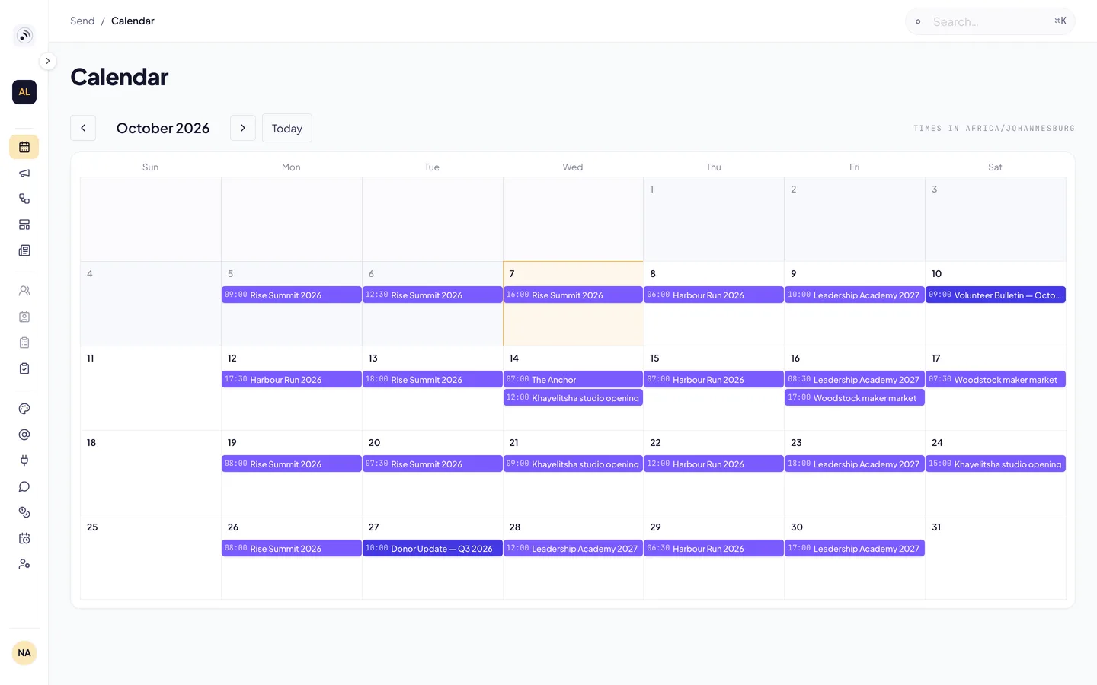
Task: Open the AL workspace switcher
Action: (x=24, y=92)
